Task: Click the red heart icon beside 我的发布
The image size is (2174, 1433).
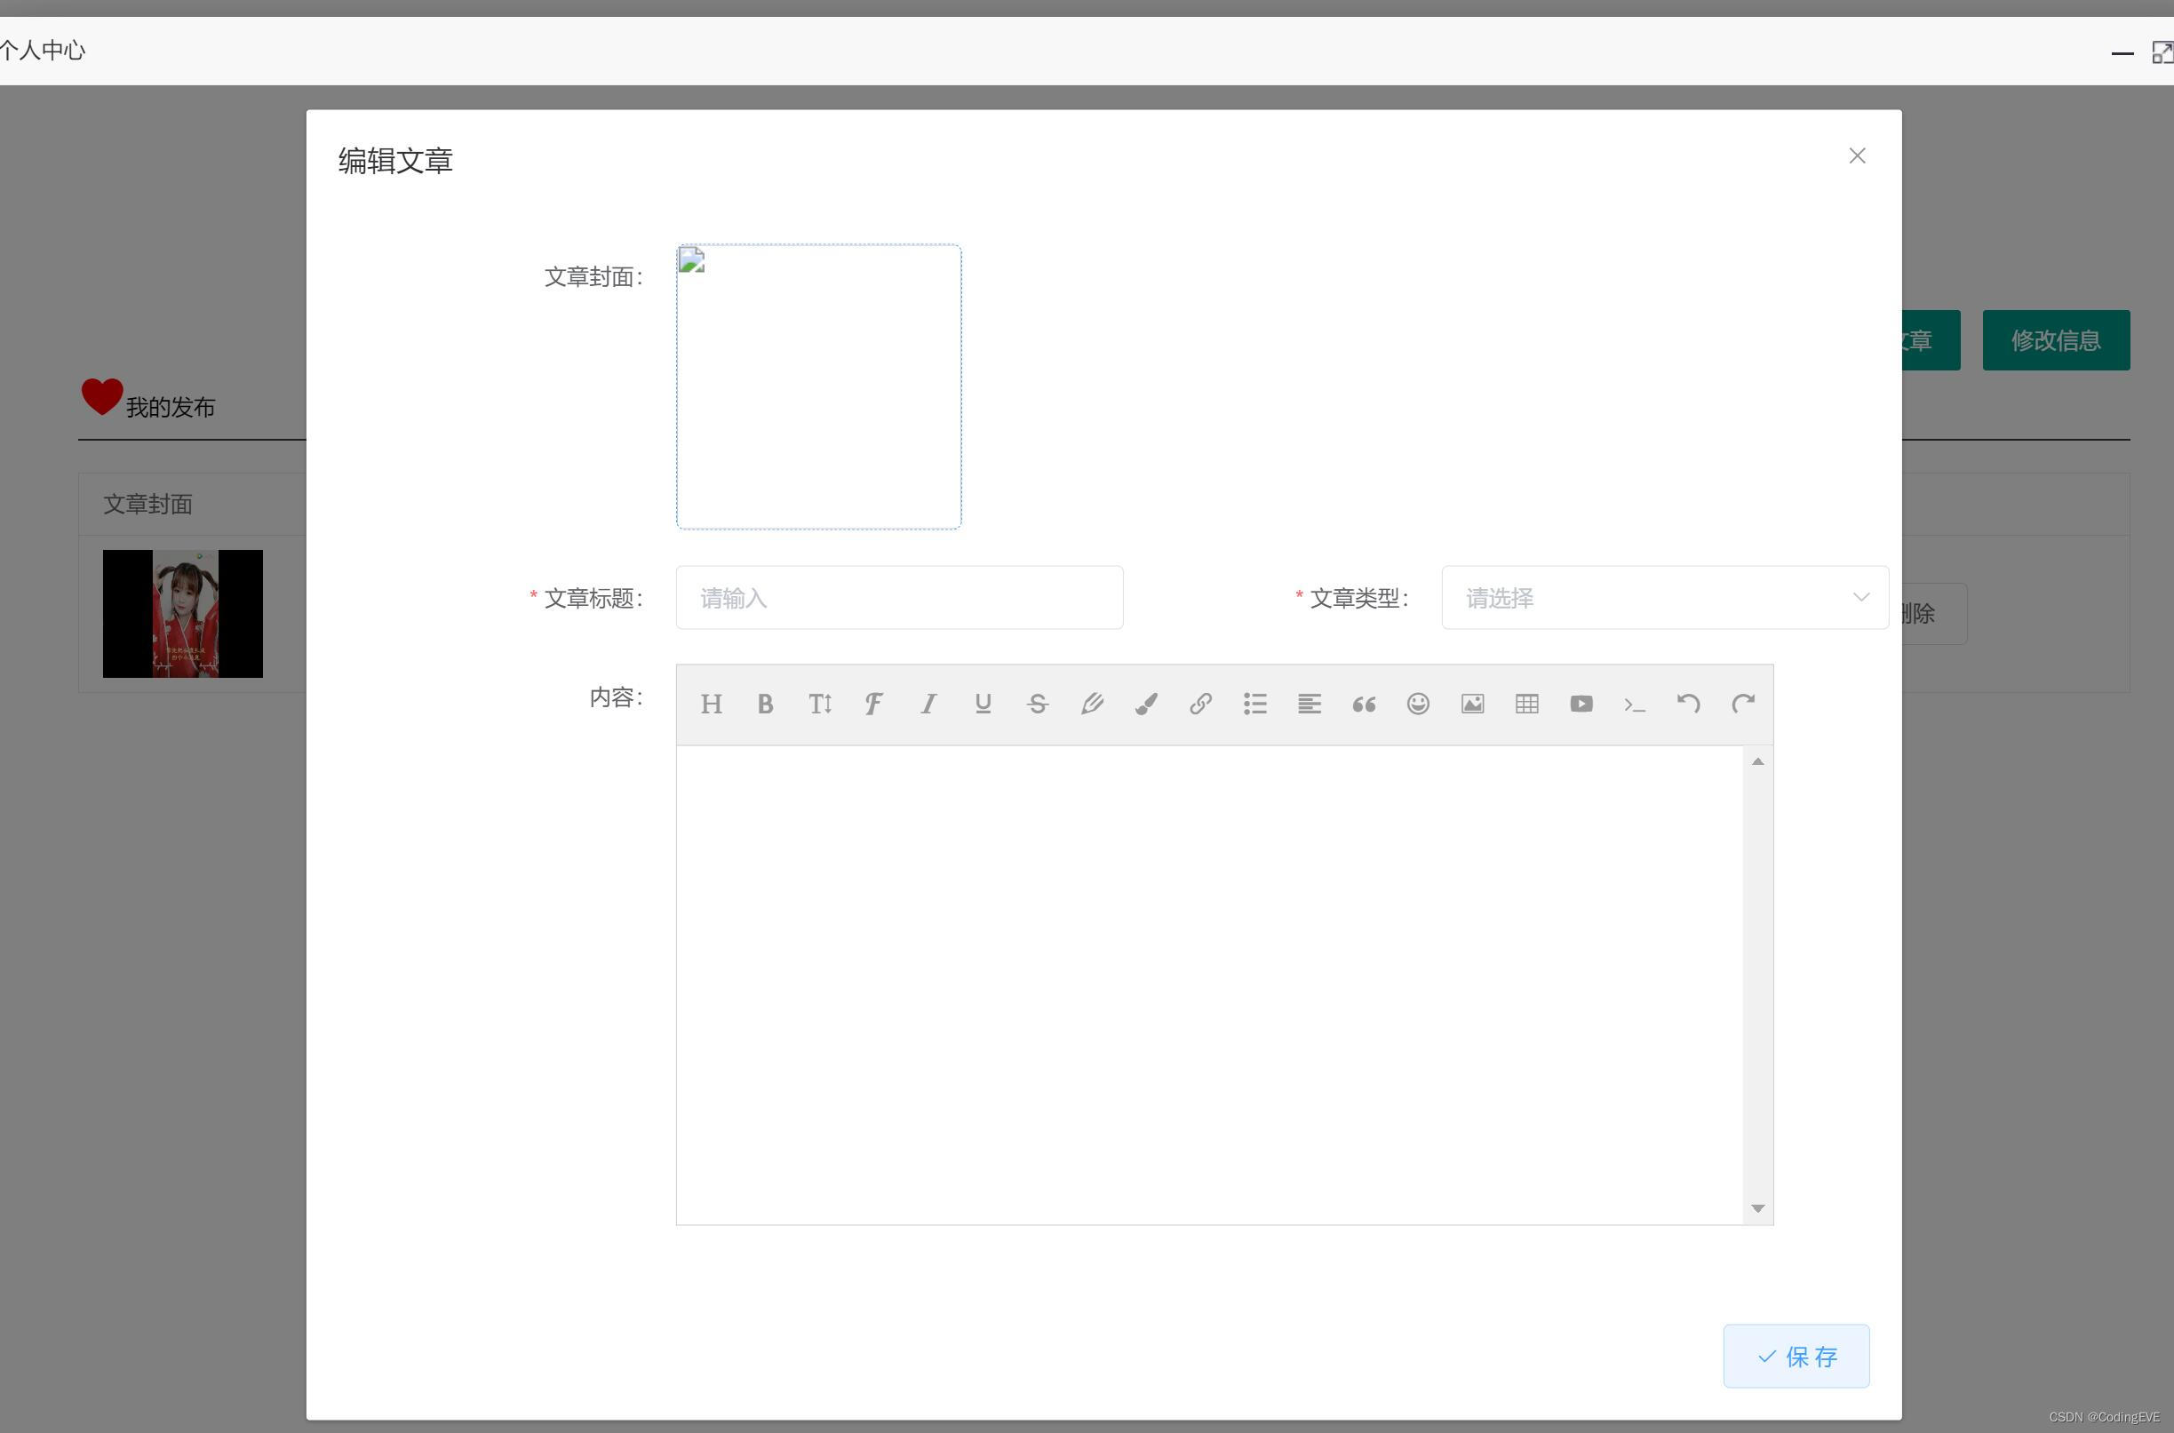Action: 101,397
